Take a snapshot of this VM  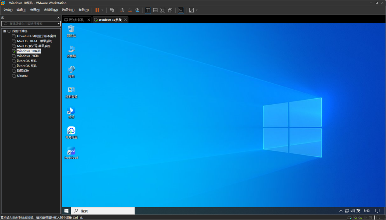tap(122, 10)
